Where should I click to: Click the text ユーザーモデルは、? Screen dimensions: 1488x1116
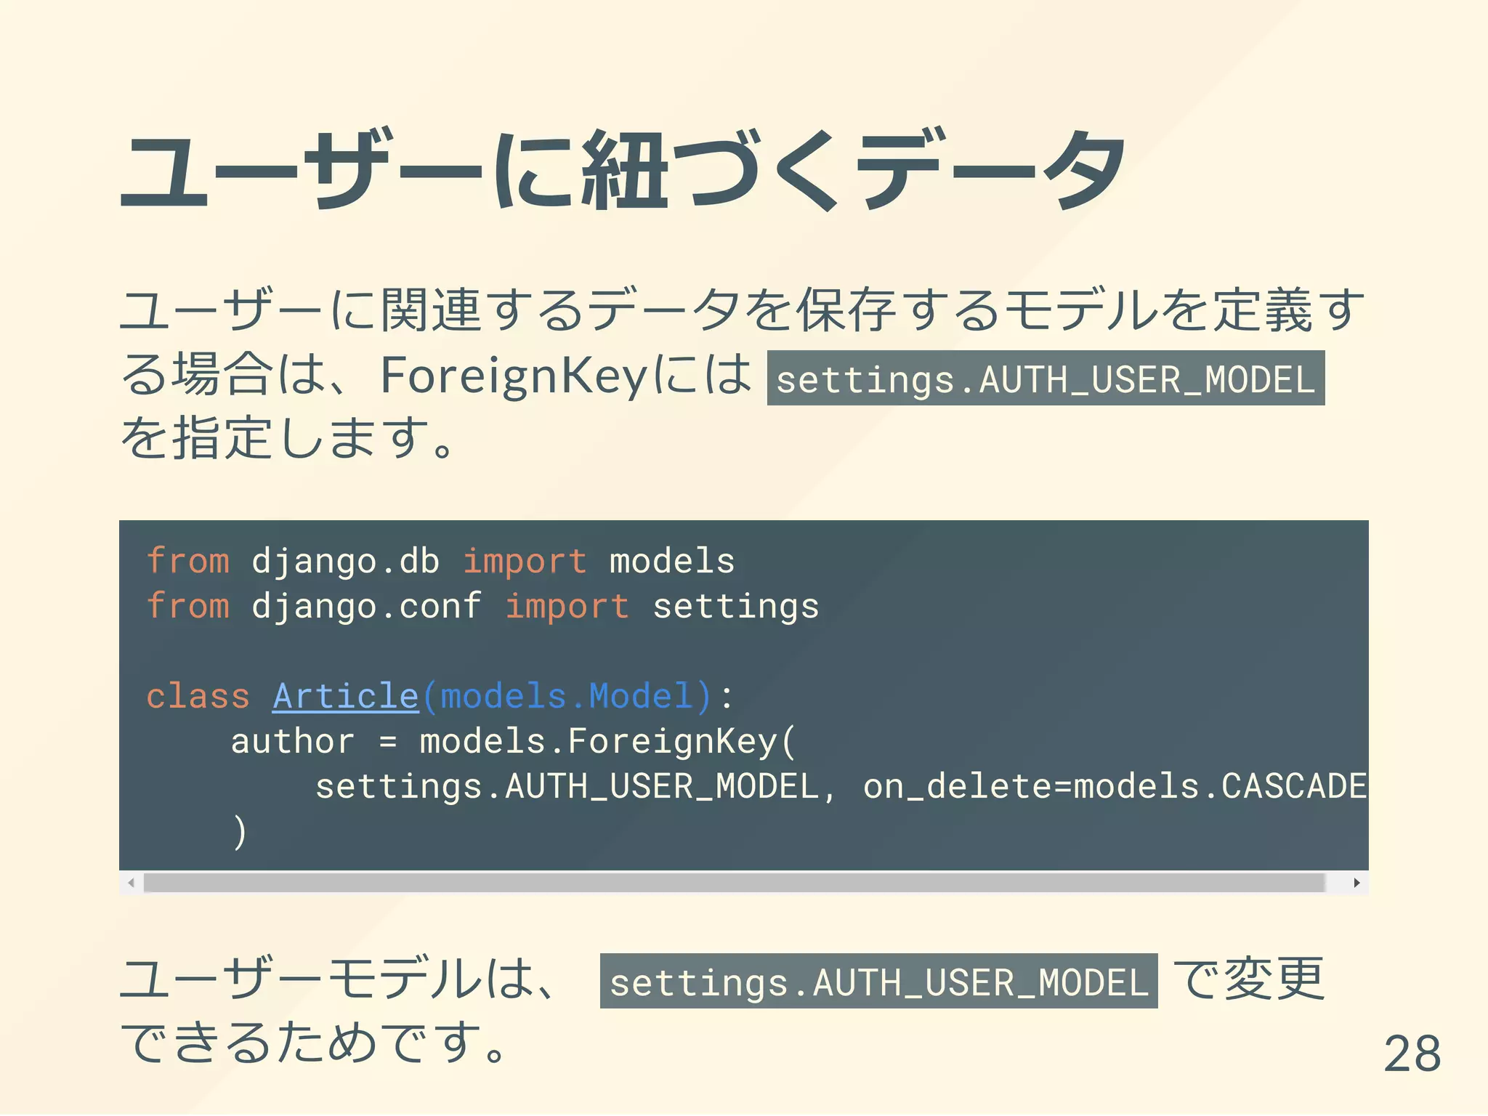(339, 979)
